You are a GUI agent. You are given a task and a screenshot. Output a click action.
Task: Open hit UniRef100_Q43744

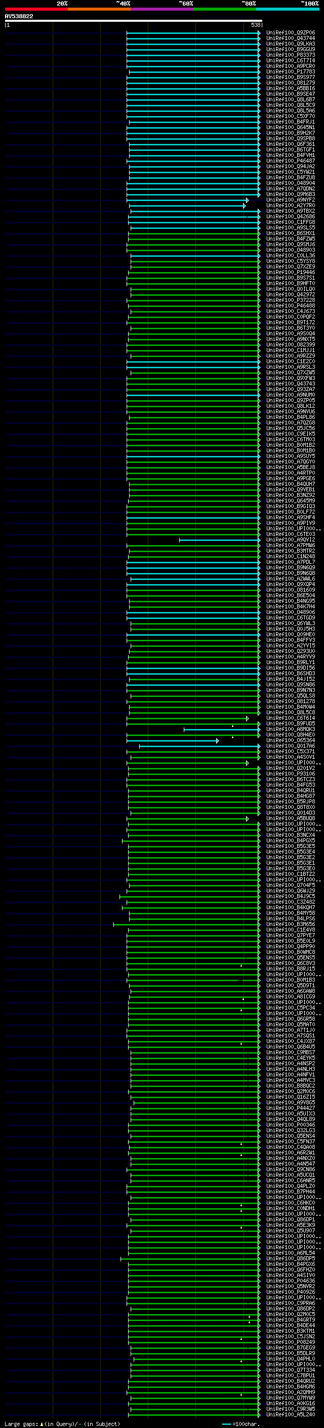[291, 38]
